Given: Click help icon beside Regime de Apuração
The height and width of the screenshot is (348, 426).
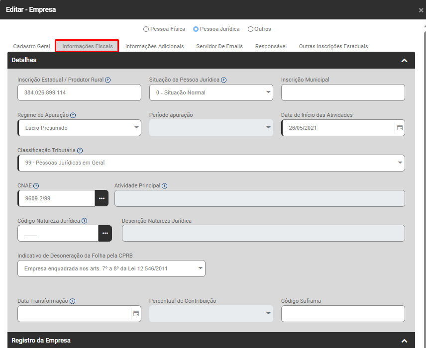Looking at the screenshot, I should click(x=73, y=115).
